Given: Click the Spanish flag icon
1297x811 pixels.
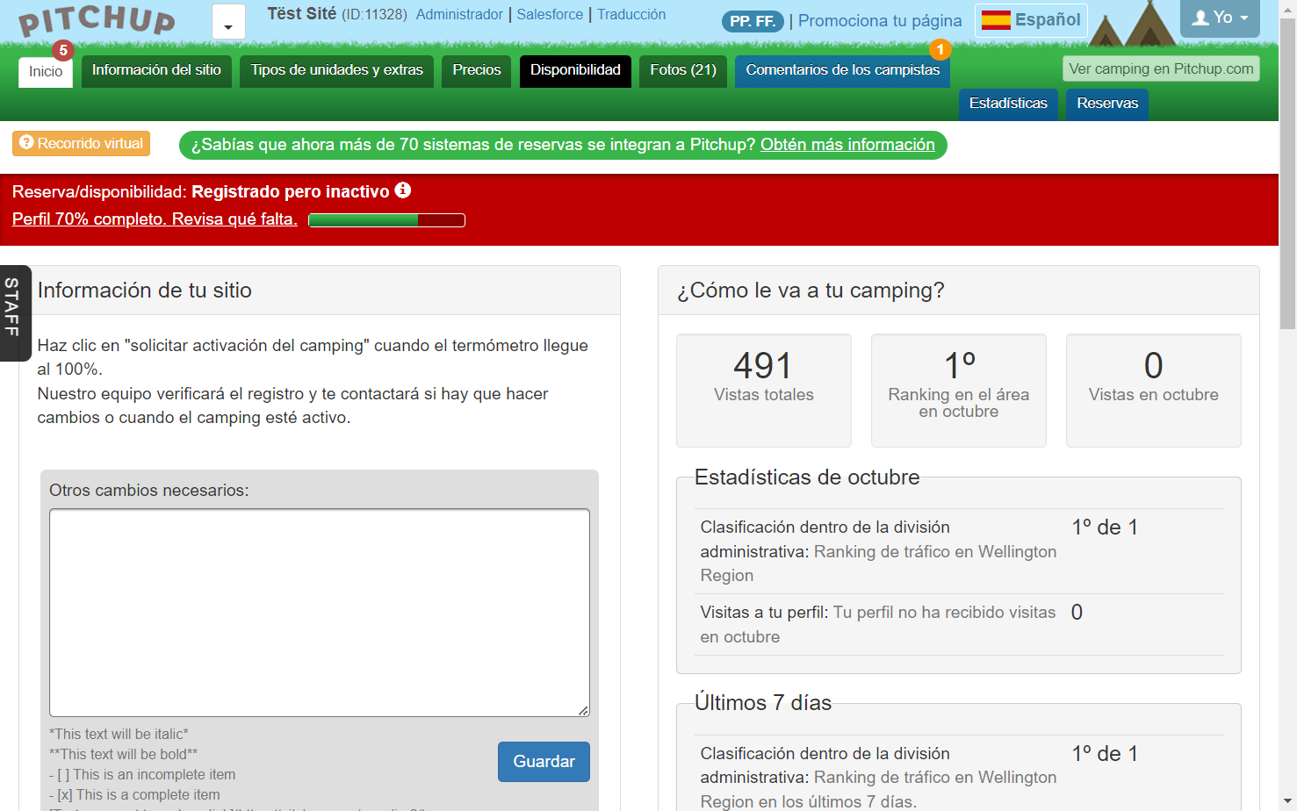Looking at the screenshot, I should pyautogui.click(x=996, y=20).
